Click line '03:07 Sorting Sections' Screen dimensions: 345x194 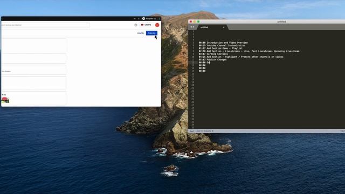(x=213, y=54)
